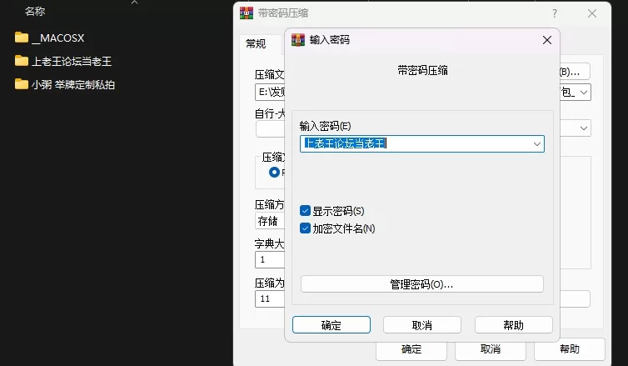The height and width of the screenshot is (366, 628).
Task: Expand the password history dropdown arrow
Action: tap(537, 144)
